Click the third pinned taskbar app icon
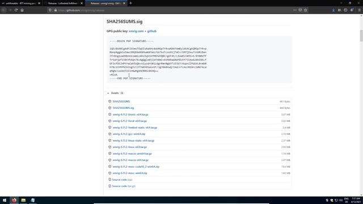Screen dimensions: 363x204 33,200
